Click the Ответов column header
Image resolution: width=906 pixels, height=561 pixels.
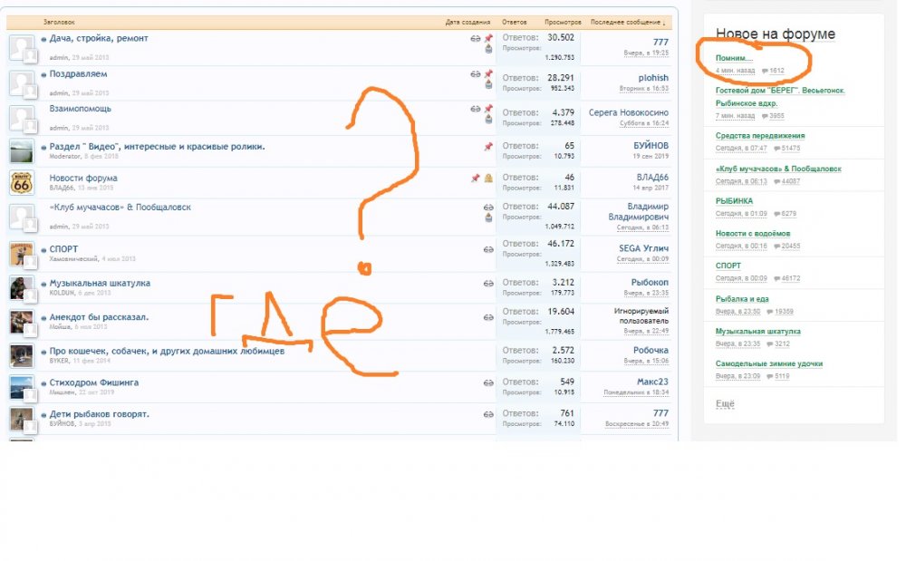point(514,22)
